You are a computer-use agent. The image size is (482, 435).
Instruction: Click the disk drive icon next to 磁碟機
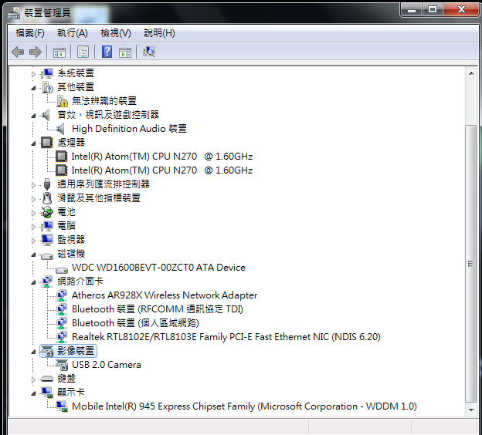pos(47,255)
